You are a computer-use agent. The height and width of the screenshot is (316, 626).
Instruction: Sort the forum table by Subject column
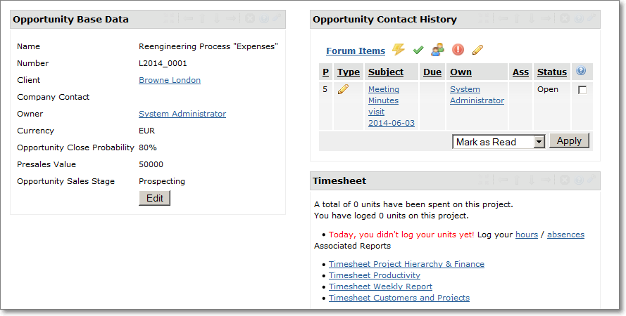pyautogui.click(x=386, y=72)
